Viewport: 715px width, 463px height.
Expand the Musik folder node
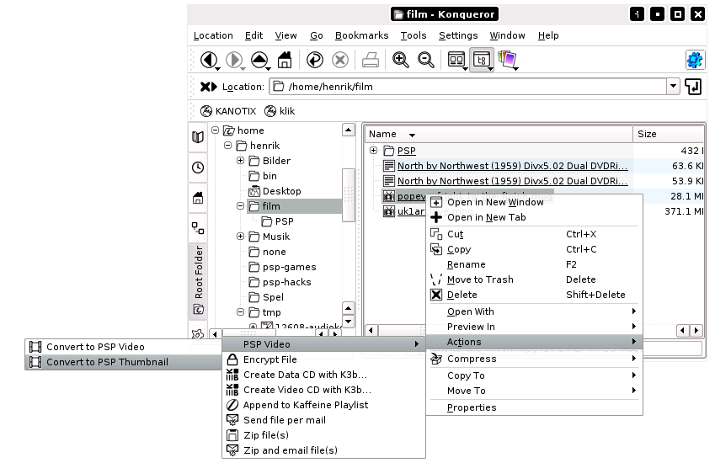tap(240, 236)
